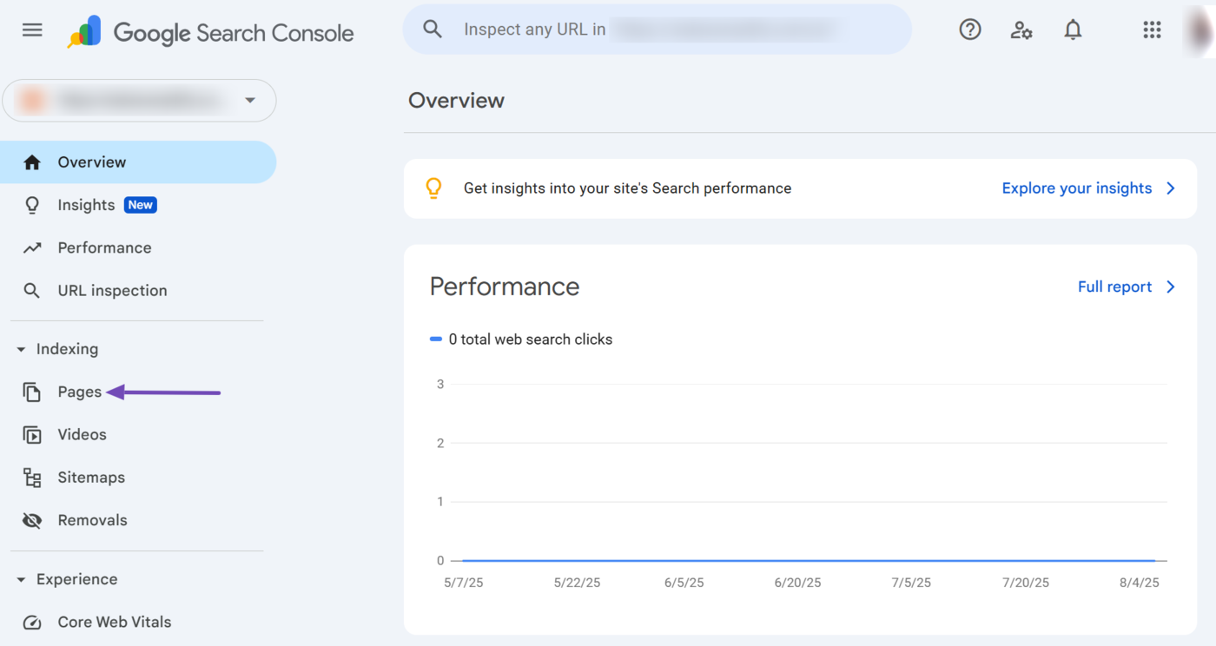This screenshot has height=646, width=1216.
Task: Click the New badge beside Insights
Action: [140, 205]
